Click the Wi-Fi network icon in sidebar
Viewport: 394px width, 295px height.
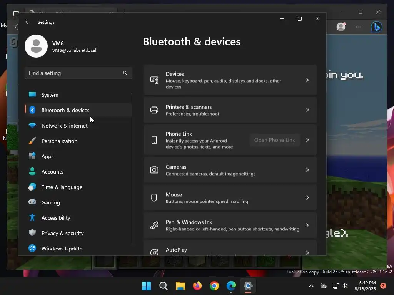pyautogui.click(x=32, y=125)
